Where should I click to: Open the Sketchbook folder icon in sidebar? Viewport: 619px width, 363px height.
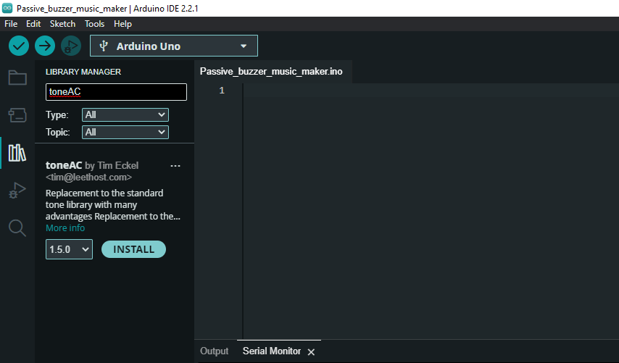(x=17, y=78)
